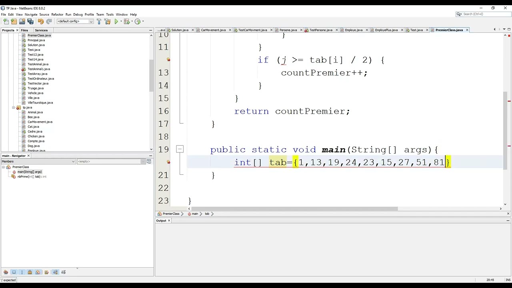Select VilleTouristique.java in Projects tree
The image size is (512, 288).
pyautogui.click(x=40, y=102)
